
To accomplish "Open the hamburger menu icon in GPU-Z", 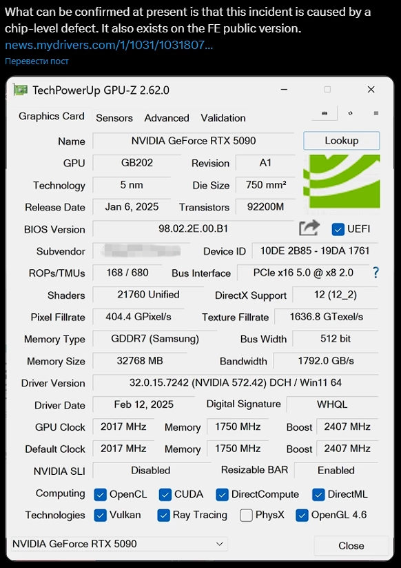I will [x=376, y=113].
